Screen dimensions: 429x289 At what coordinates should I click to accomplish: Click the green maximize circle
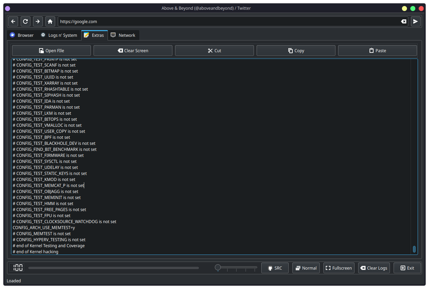click(413, 8)
